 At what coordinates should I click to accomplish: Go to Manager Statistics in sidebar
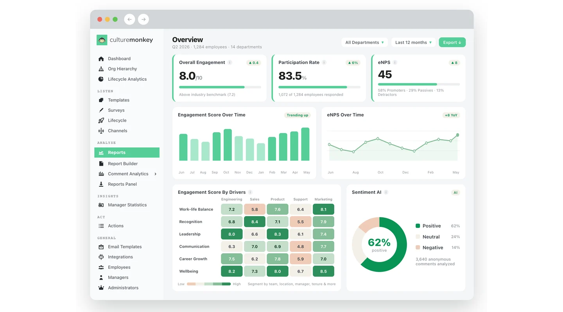pos(127,205)
